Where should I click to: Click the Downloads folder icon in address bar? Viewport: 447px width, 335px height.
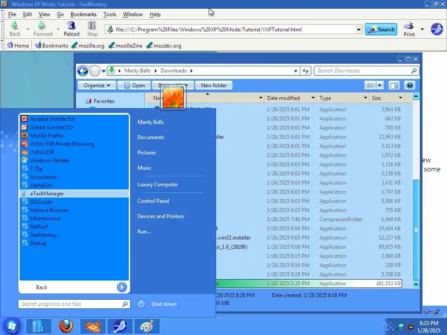tap(112, 70)
